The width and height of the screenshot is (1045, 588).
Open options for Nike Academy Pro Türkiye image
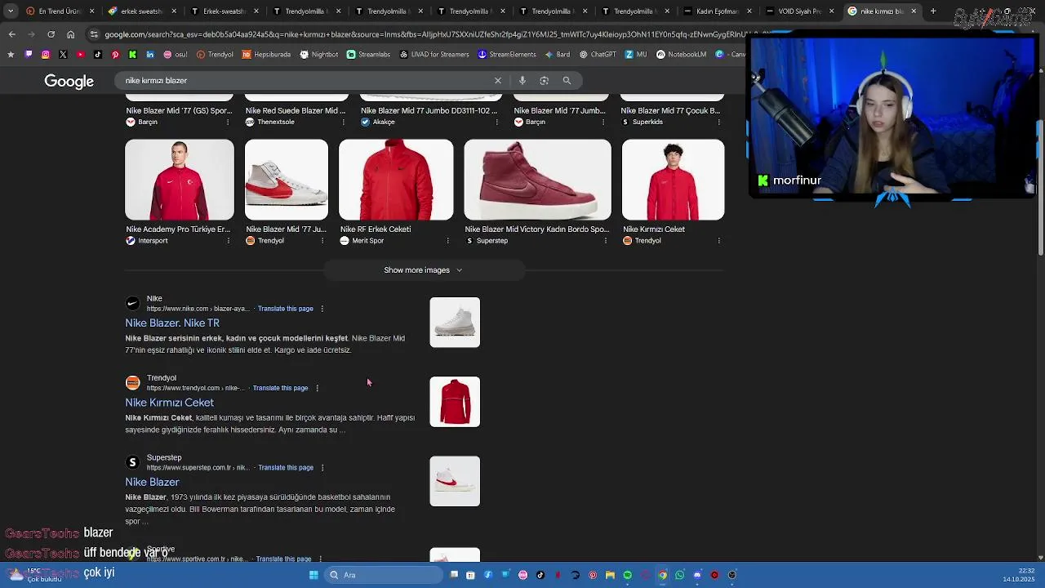coord(228,241)
